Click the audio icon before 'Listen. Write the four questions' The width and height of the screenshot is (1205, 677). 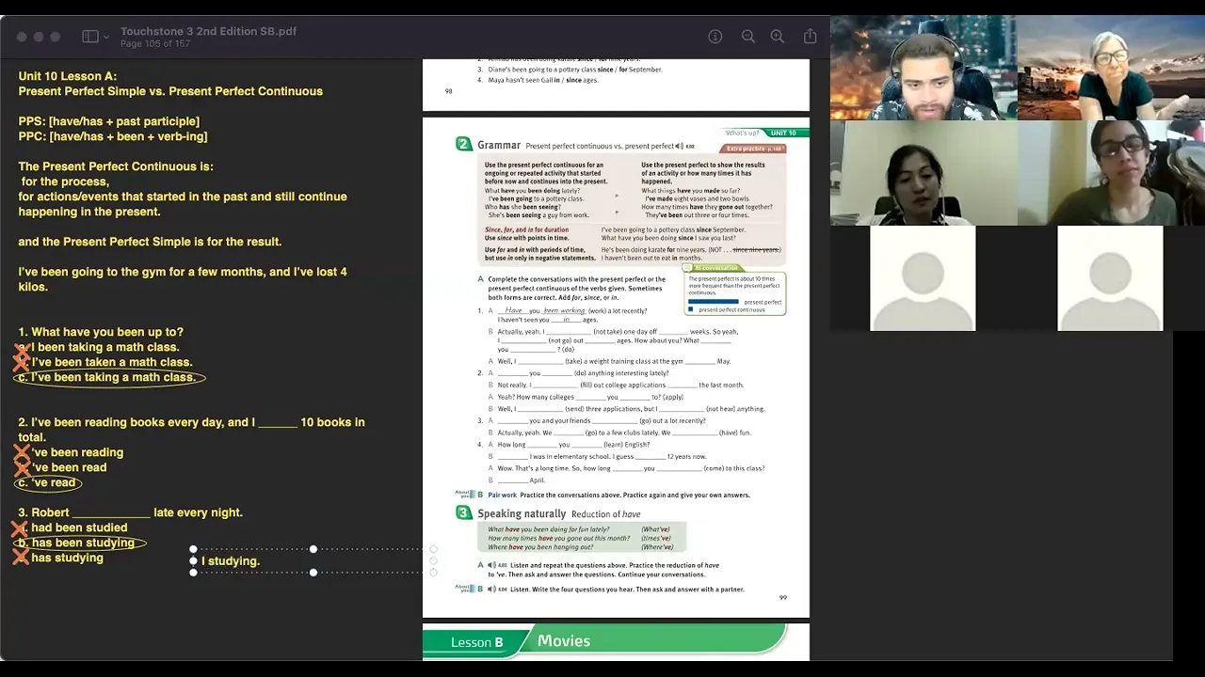491,589
